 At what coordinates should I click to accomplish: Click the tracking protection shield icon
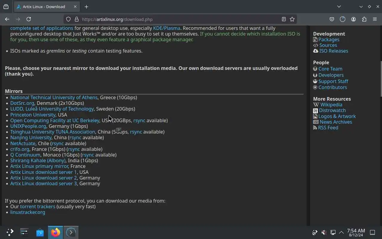pos(68,19)
